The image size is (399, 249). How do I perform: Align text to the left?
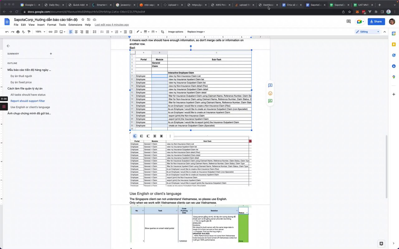tap(71, 32)
